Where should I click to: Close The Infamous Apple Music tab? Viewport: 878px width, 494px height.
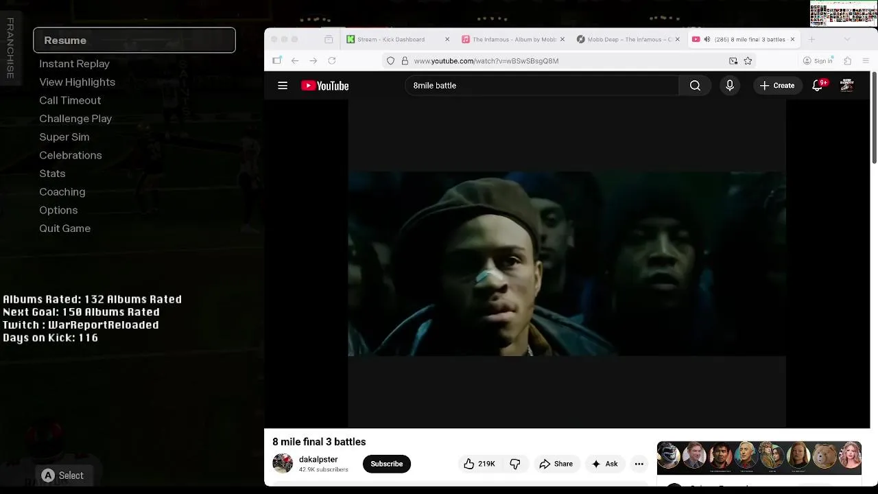pyautogui.click(x=562, y=40)
